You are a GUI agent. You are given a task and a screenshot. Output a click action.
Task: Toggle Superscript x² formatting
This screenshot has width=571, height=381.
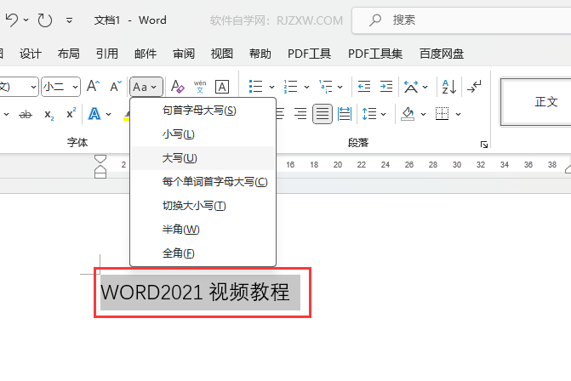tap(71, 114)
